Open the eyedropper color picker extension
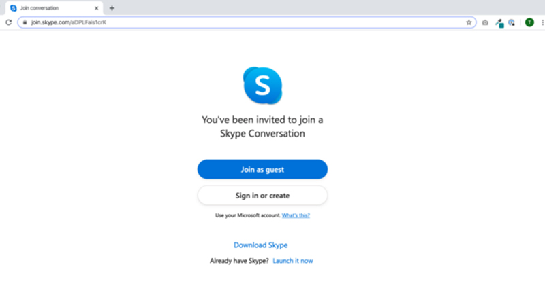This screenshot has height=288, width=545. [x=499, y=22]
